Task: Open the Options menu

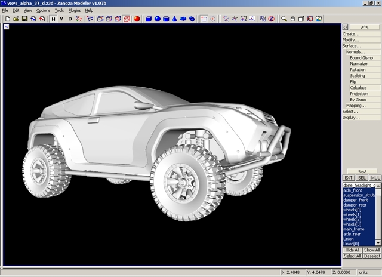Action: pyautogui.click(x=44, y=10)
